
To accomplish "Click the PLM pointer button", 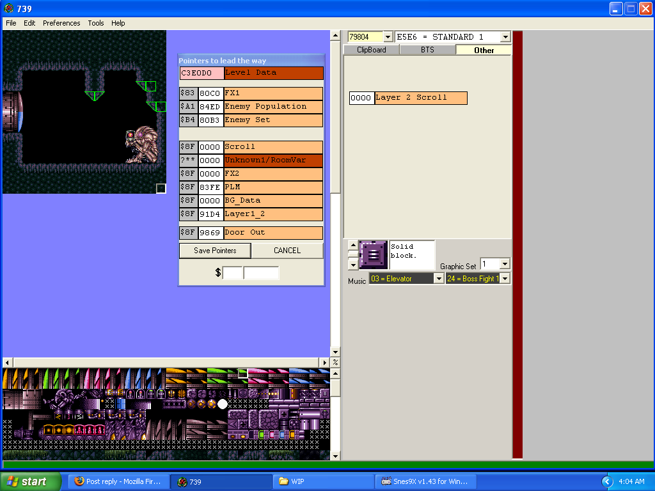I will click(x=273, y=187).
